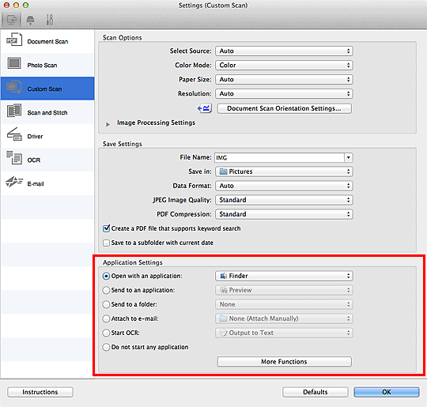Screen dimensions: 427x407
Task: Enable Save to a subfolder with current date
Action: (x=106, y=243)
